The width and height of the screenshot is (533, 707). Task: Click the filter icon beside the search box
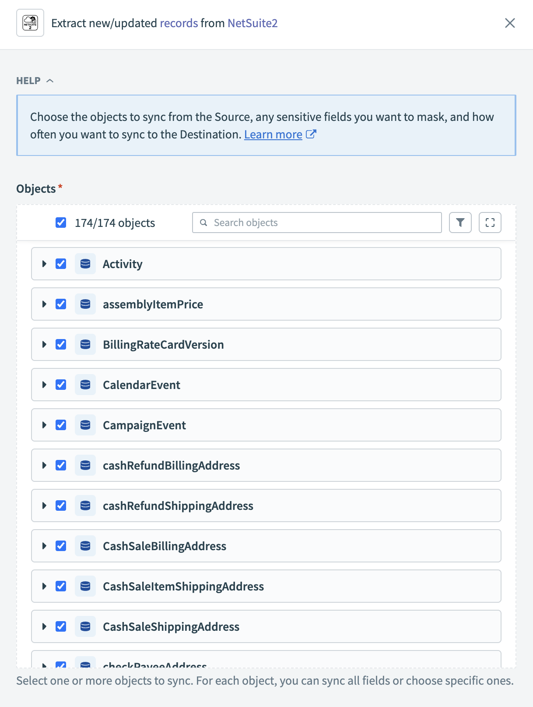(x=460, y=223)
